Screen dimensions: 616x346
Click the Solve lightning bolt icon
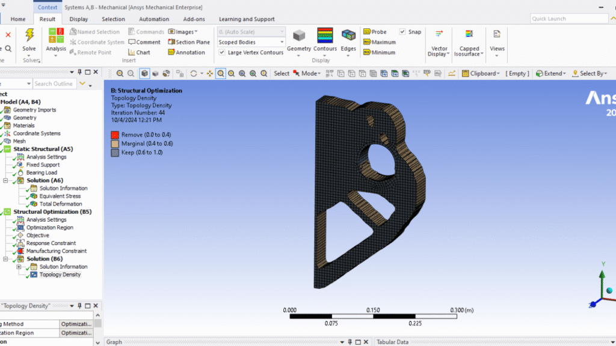coord(29,35)
